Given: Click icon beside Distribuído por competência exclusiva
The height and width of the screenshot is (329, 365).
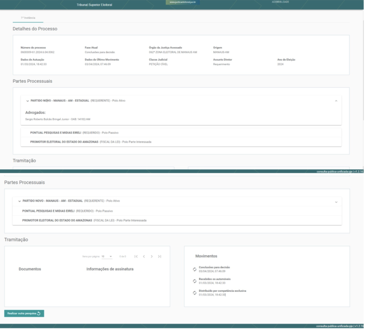Looking at the screenshot, I should [195, 293].
